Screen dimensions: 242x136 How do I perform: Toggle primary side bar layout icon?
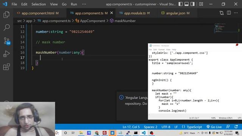180,4
